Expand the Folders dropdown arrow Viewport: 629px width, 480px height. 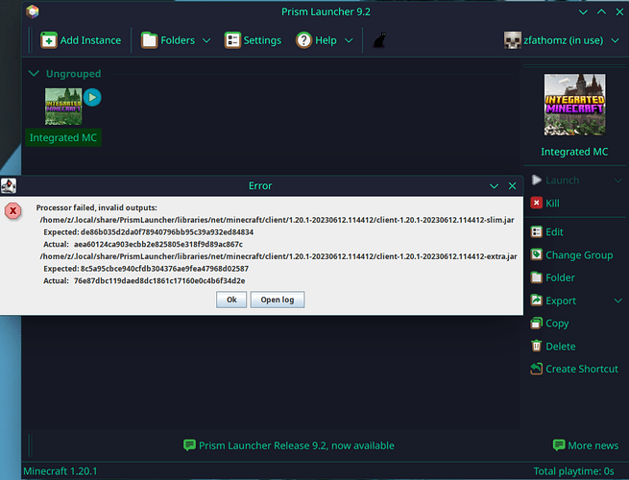pos(206,40)
